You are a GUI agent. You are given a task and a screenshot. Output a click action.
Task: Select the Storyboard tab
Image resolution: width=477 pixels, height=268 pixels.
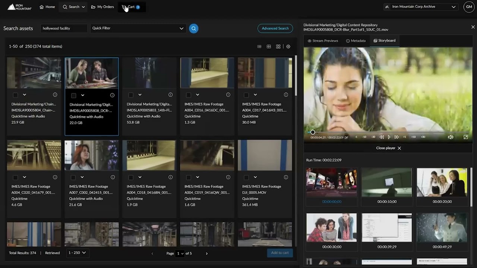click(385, 41)
